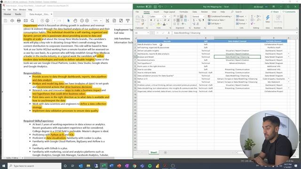The image size is (301, 169).
Task: Apply bold formatting in Excel
Action: click(151, 20)
